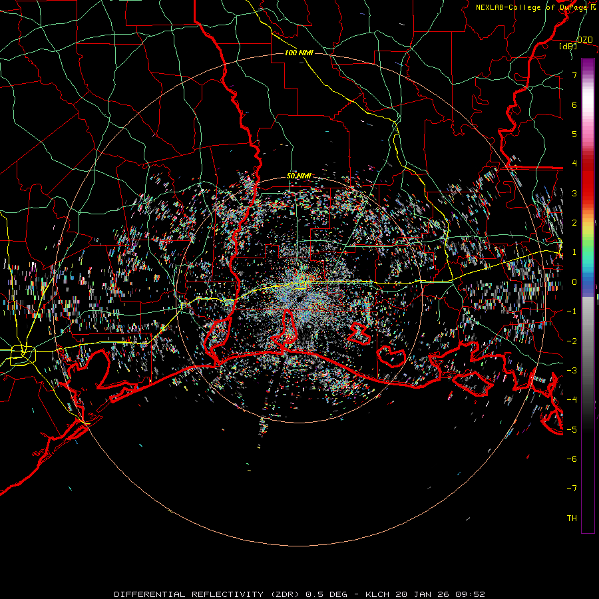Click the -6 dB tick on the color scale
The image size is (599, 599).
coord(572,459)
